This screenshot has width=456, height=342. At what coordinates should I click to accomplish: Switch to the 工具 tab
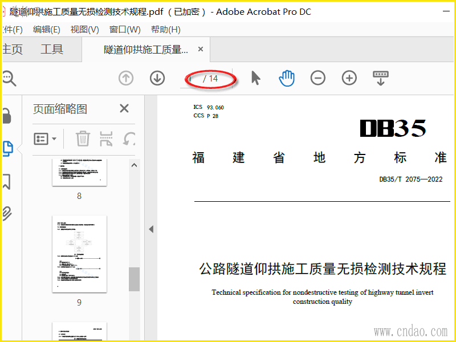(52, 50)
